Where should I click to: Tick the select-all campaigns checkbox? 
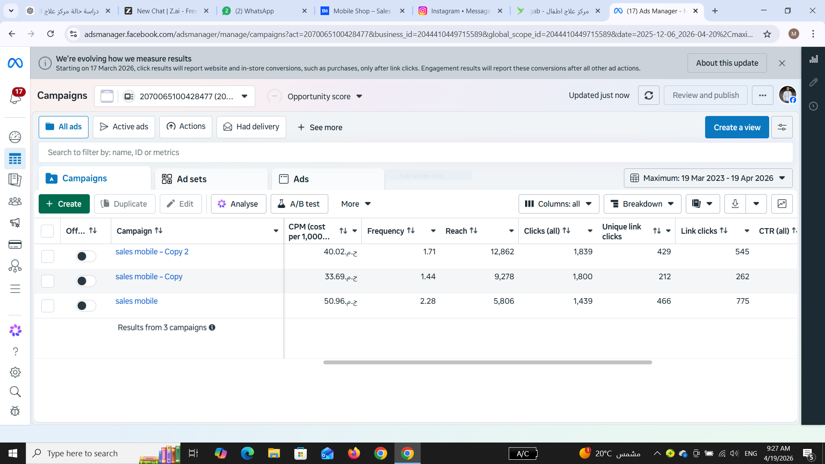[x=47, y=231]
